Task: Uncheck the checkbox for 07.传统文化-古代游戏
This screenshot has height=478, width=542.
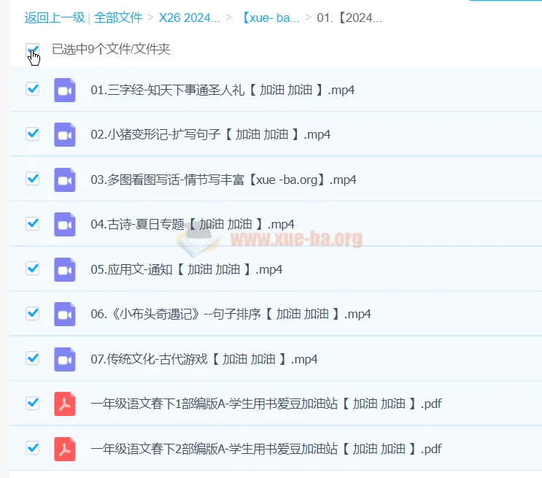Action: [x=32, y=358]
